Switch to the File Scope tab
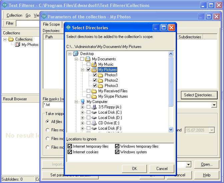The height and width of the screenshot is (183, 224). (x=51, y=24)
